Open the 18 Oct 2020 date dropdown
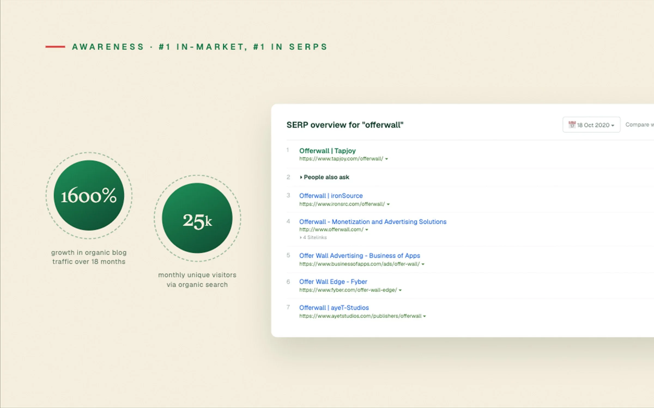654x408 pixels. [x=591, y=125]
